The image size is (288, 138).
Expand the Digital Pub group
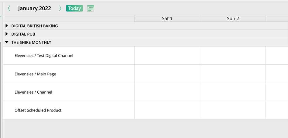point(7,34)
